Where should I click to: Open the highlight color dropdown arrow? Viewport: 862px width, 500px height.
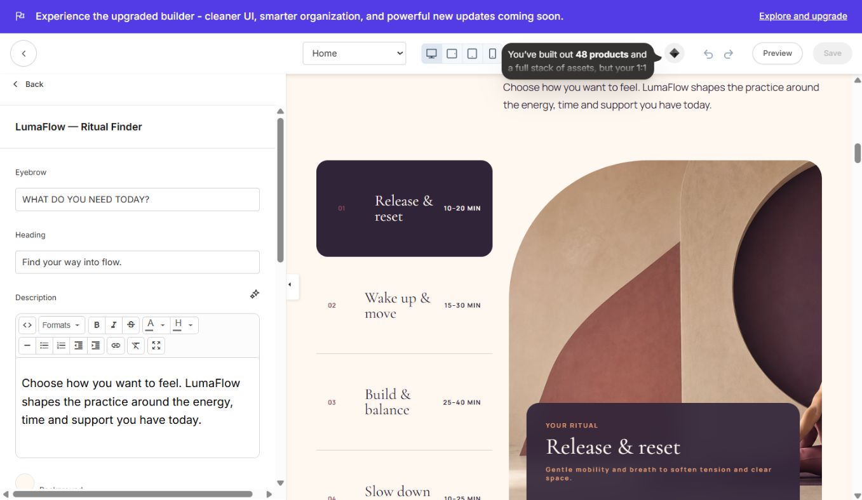click(x=191, y=325)
